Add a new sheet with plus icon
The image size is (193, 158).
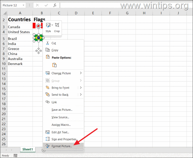click(44, 150)
